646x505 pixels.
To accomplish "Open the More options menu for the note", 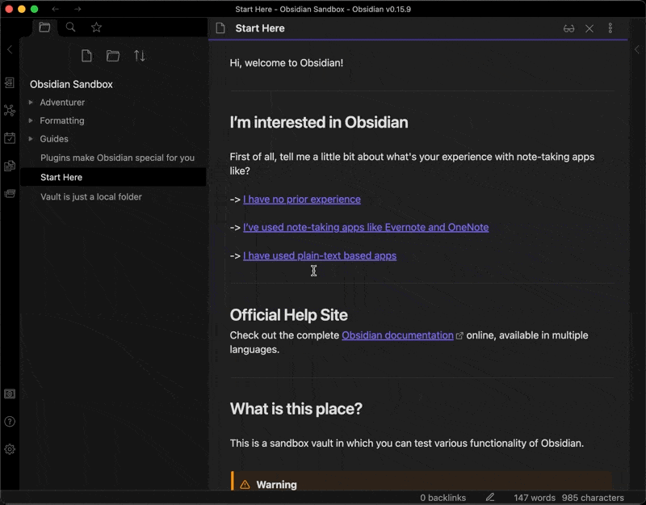I will click(610, 28).
